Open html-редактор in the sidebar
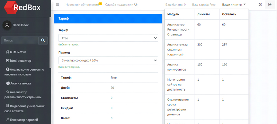 pyautogui.click(x=19, y=61)
